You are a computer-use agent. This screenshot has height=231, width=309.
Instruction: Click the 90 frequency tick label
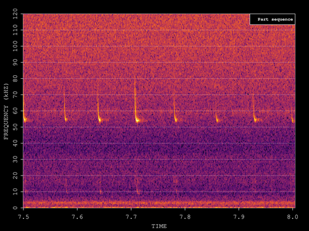(x=15, y=62)
